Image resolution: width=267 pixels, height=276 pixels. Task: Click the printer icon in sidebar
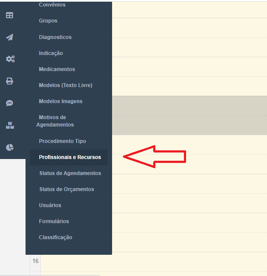point(10,81)
